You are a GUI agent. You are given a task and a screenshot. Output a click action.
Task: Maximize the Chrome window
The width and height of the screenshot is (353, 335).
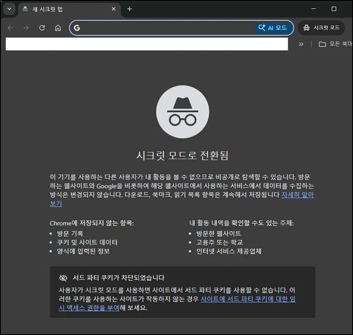pos(334,9)
